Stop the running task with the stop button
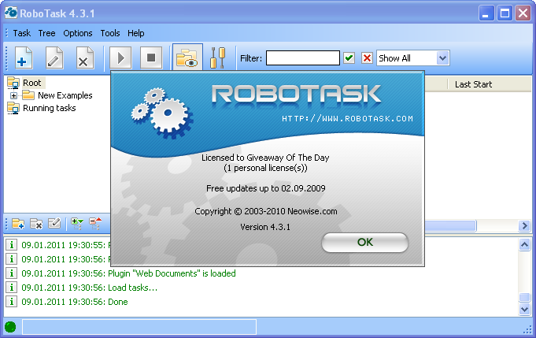This screenshot has height=338, width=536. (151, 58)
